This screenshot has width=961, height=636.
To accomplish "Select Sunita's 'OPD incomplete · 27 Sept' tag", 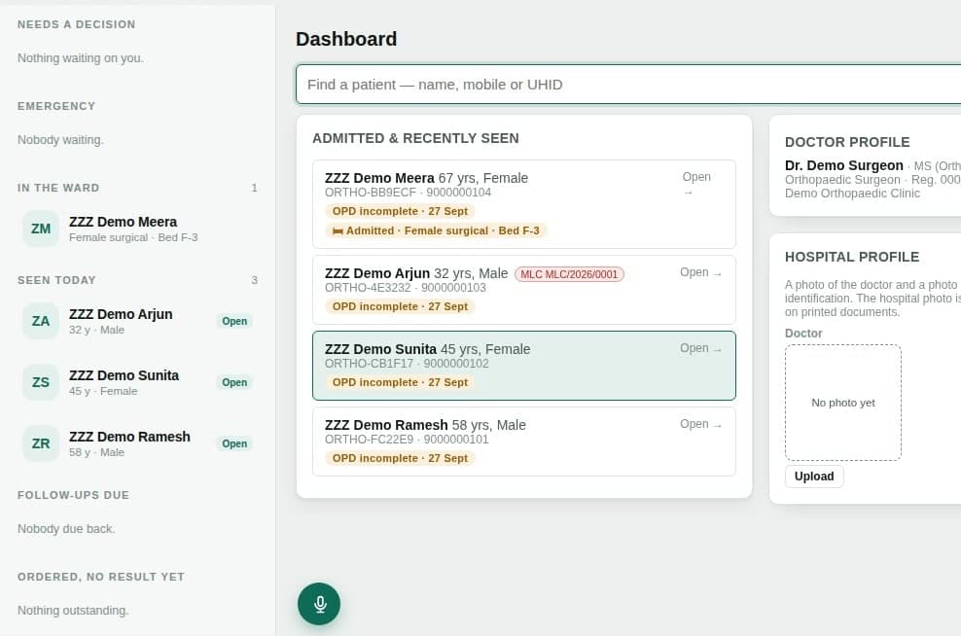I will 400,382.
